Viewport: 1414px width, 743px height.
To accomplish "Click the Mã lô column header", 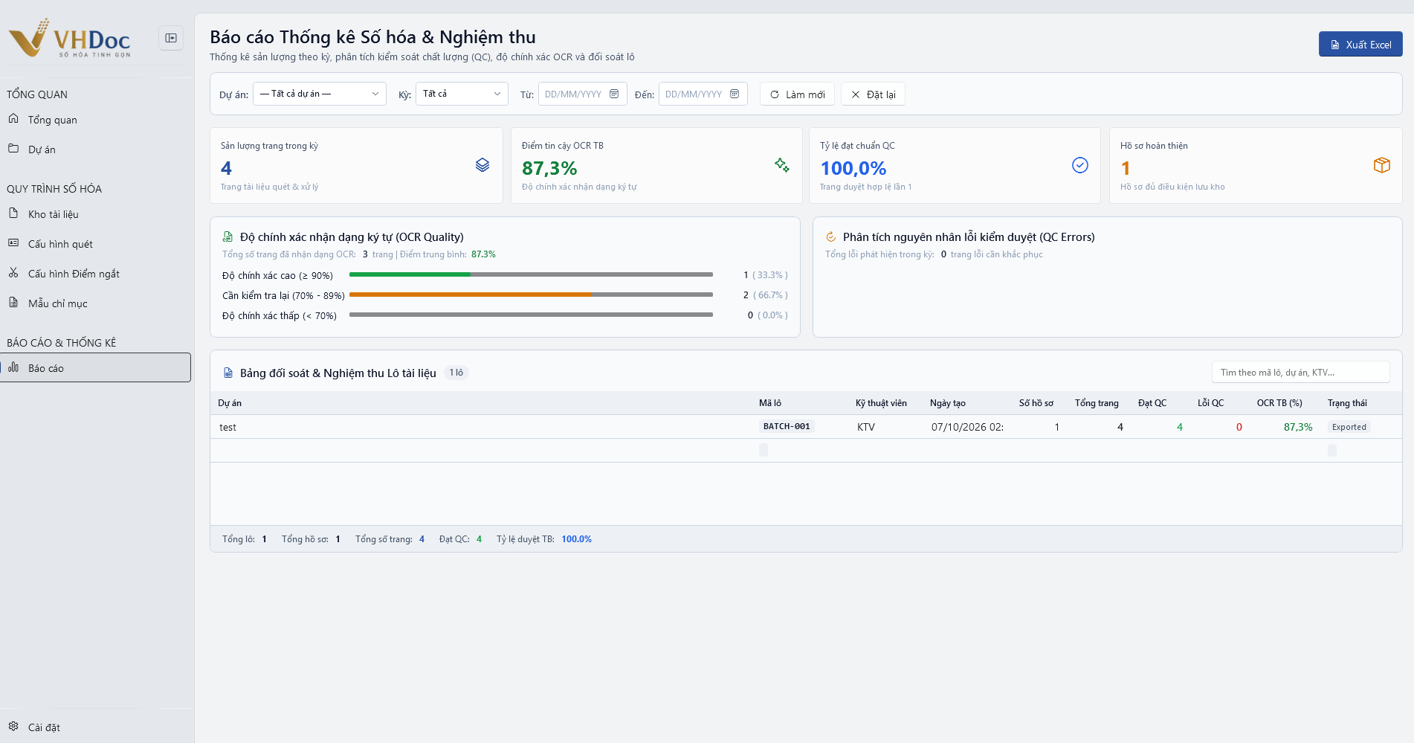I will coord(770,403).
